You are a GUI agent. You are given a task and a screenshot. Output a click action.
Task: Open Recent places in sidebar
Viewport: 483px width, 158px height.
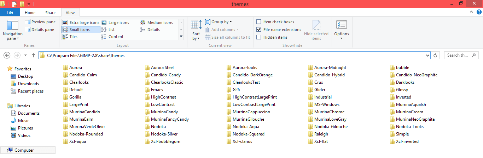pos(31,91)
